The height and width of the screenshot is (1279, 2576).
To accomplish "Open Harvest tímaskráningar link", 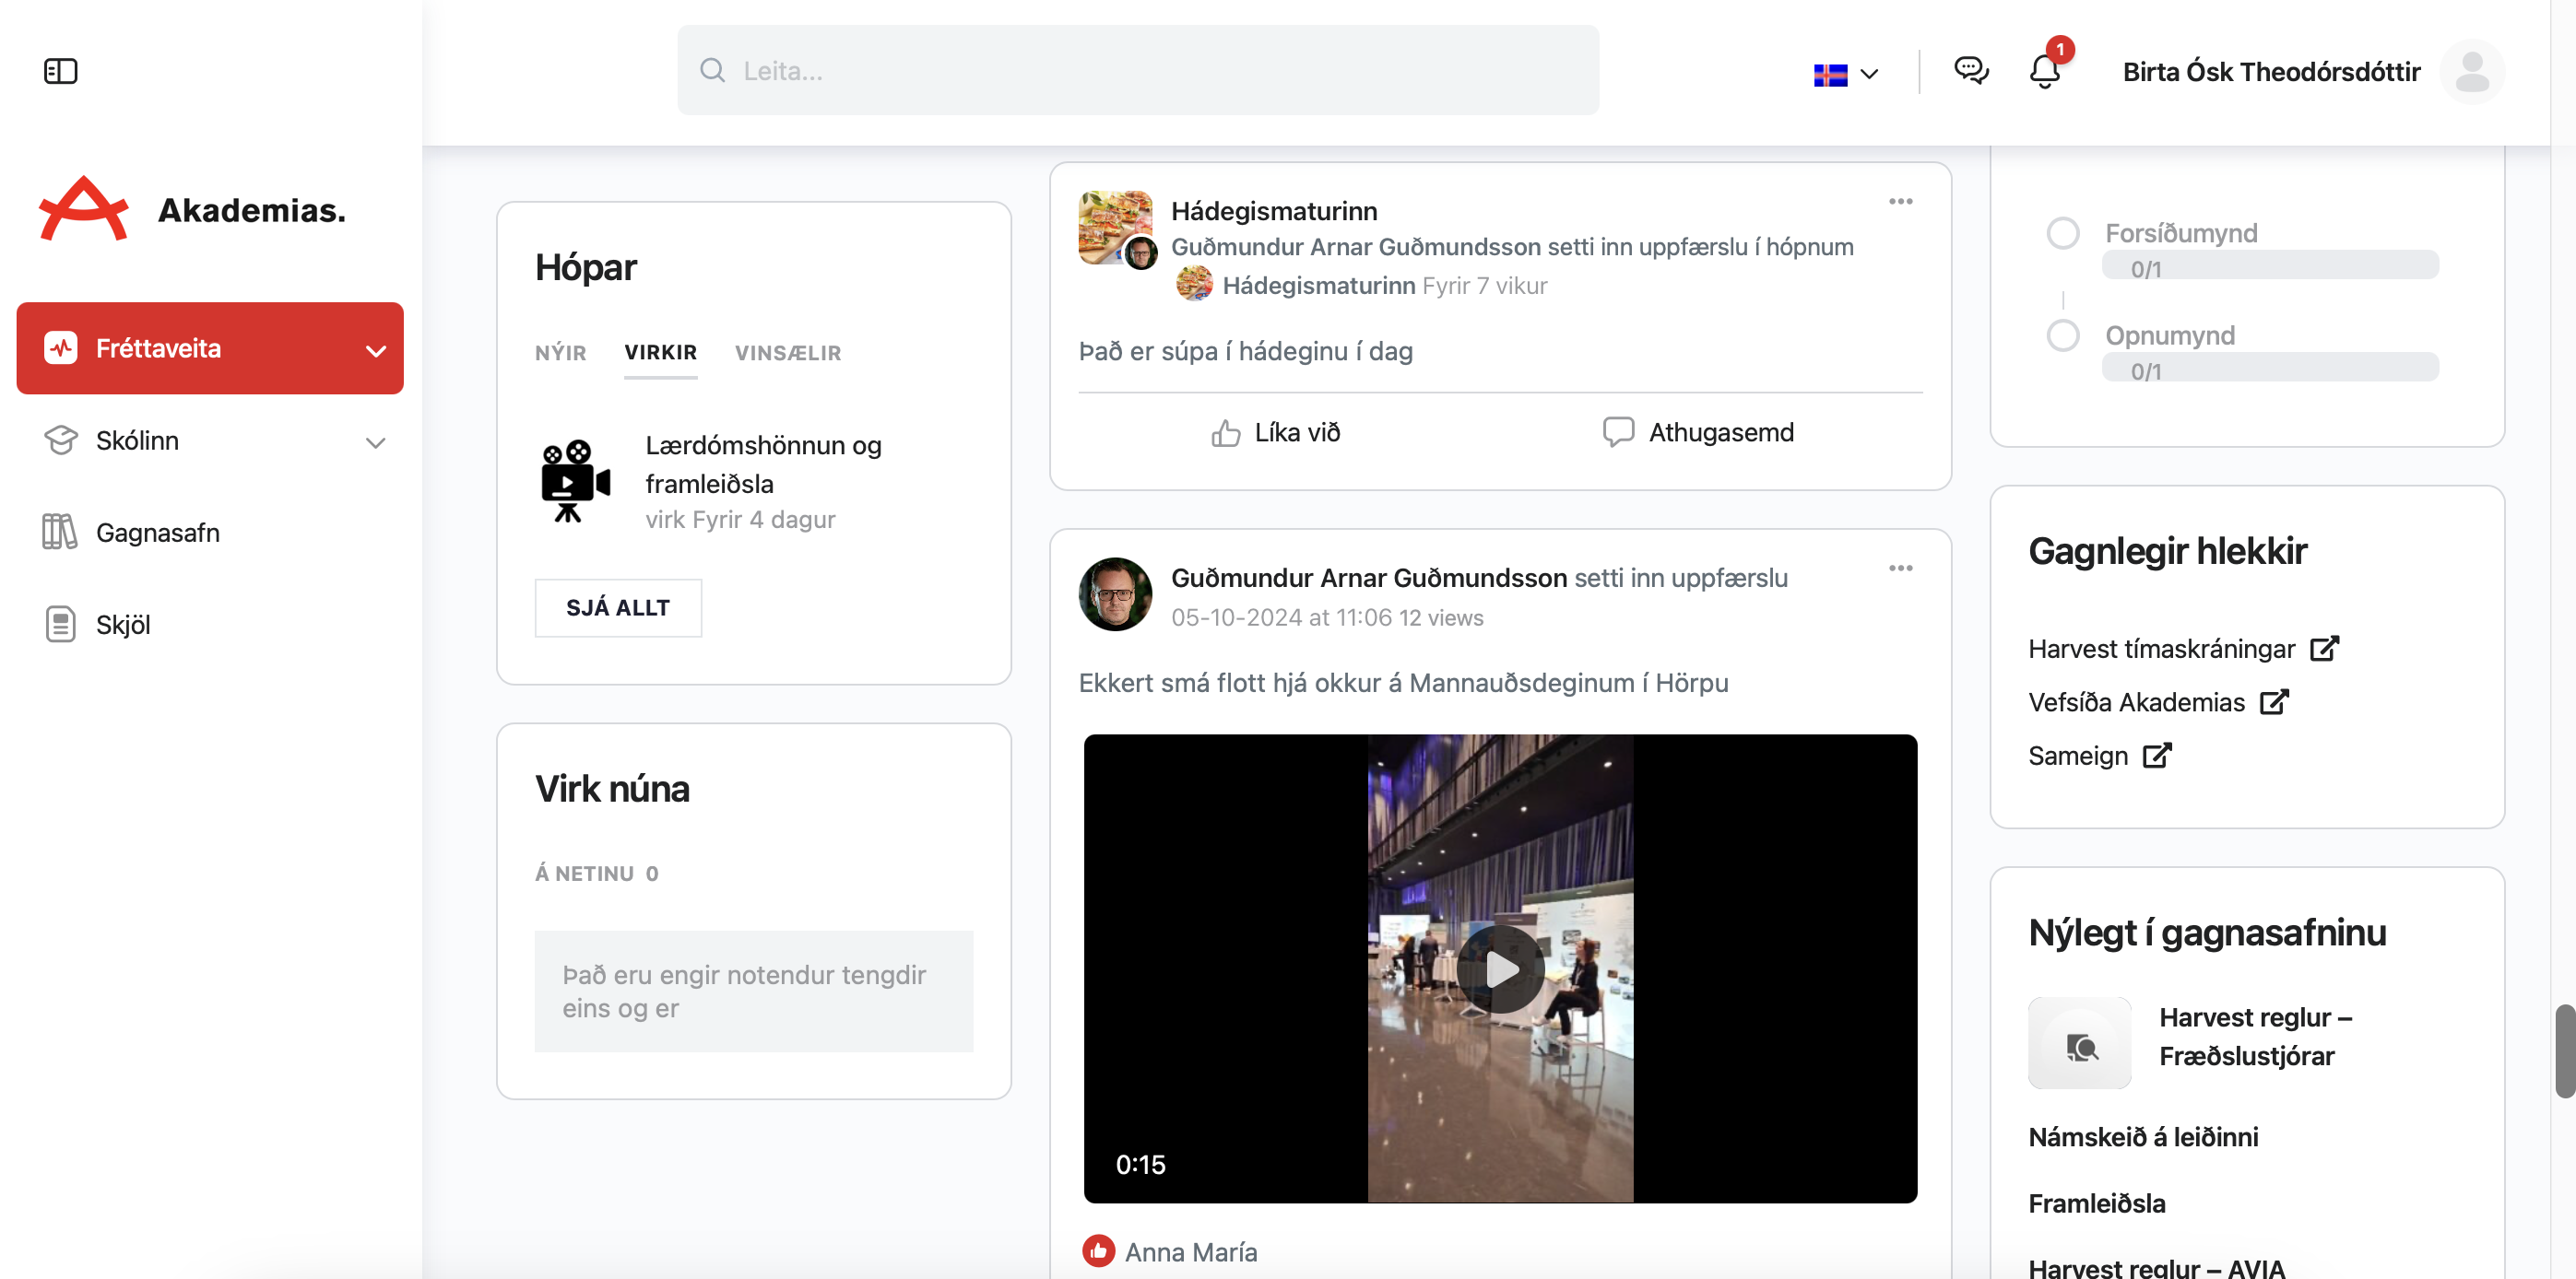I will click(x=2160, y=650).
